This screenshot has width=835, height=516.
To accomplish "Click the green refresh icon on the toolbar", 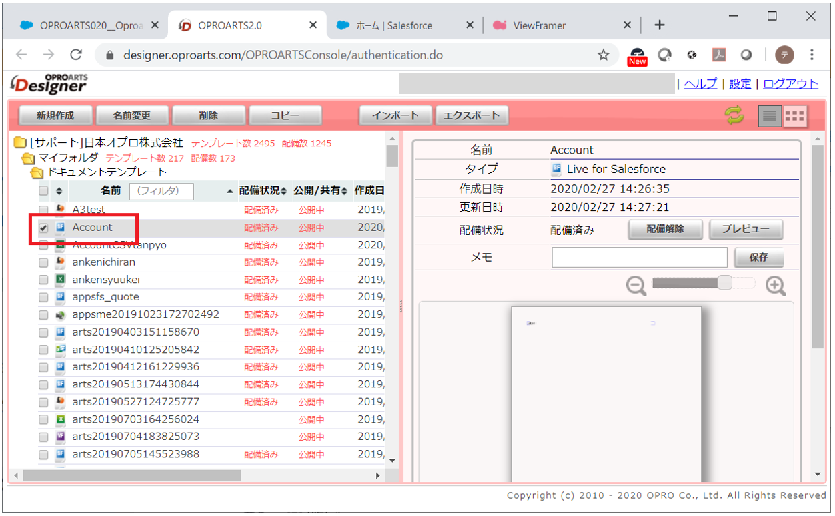I will pyautogui.click(x=734, y=115).
